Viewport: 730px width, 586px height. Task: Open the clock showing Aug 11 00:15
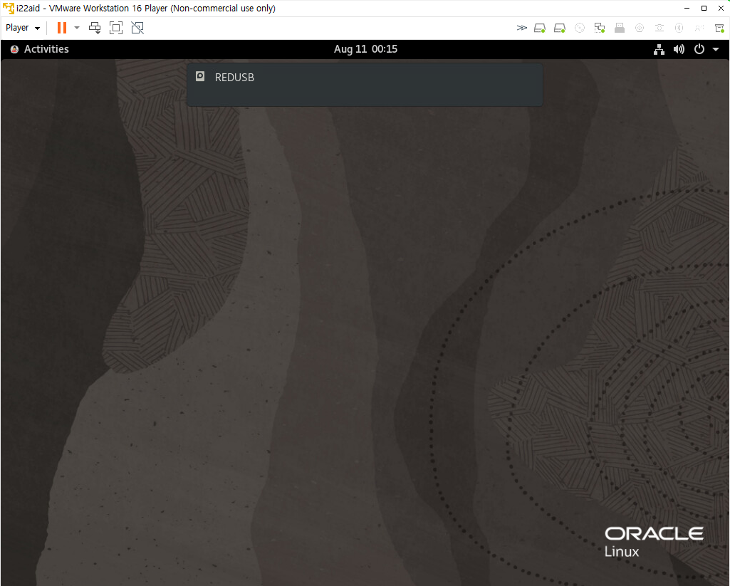pyautogui.click(x=365, y=49)
